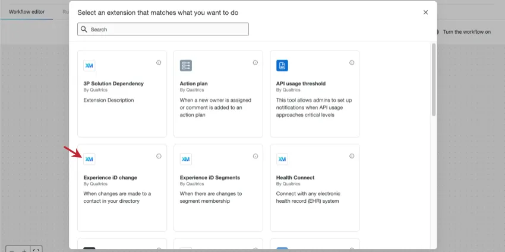View info for Experience iD change

pyautogui.click(x=159, y=156)
